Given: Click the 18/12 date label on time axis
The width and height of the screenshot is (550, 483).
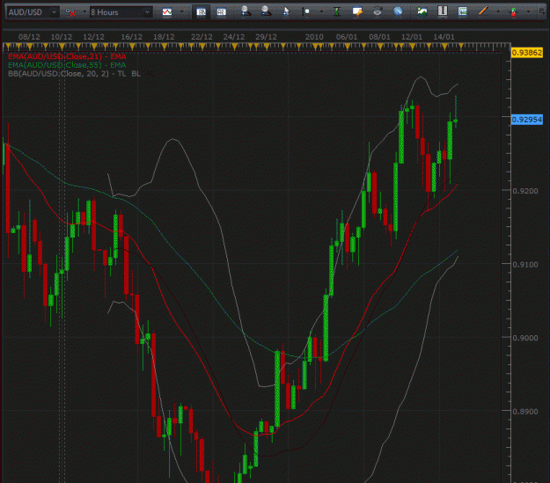Looking at the screenshot, I should pos(164,37).
